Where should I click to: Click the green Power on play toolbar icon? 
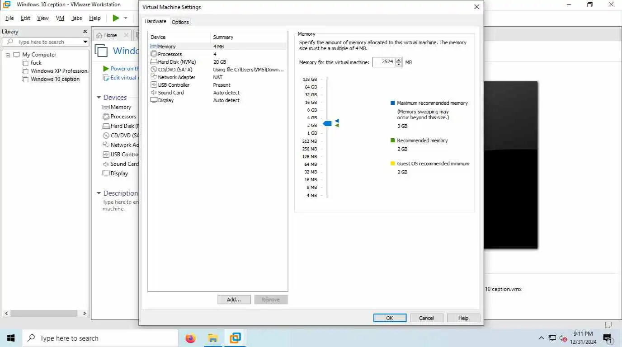116,18
